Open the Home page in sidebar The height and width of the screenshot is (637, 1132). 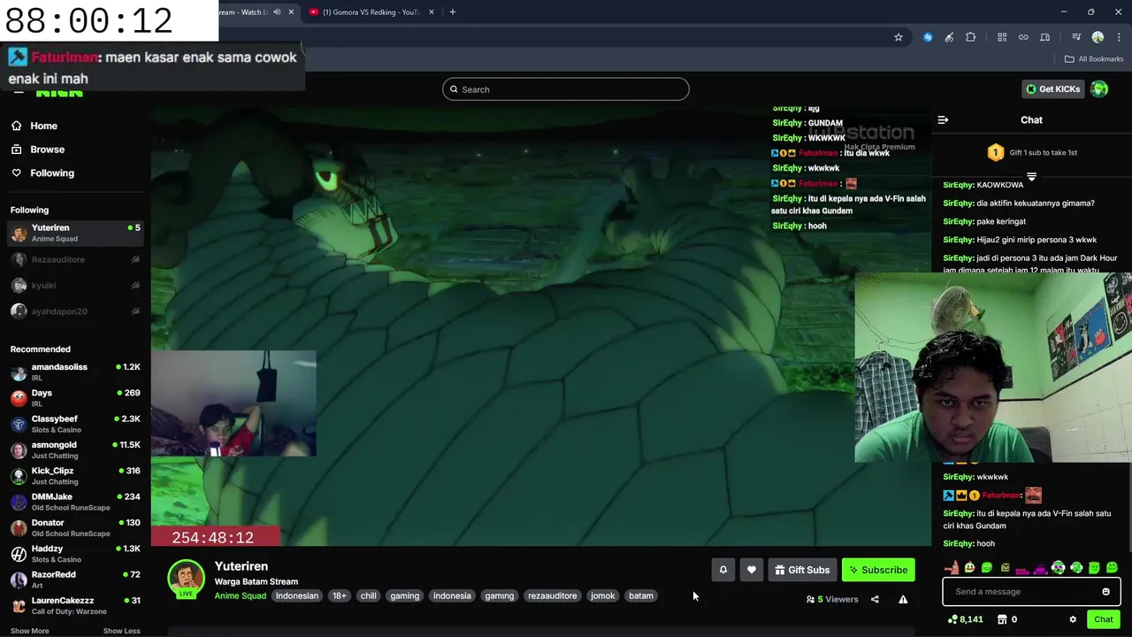[35, 126]
